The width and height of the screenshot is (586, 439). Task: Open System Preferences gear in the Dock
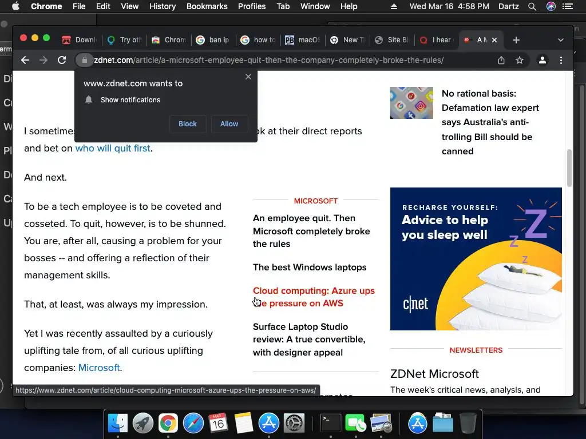coord(294,424)
